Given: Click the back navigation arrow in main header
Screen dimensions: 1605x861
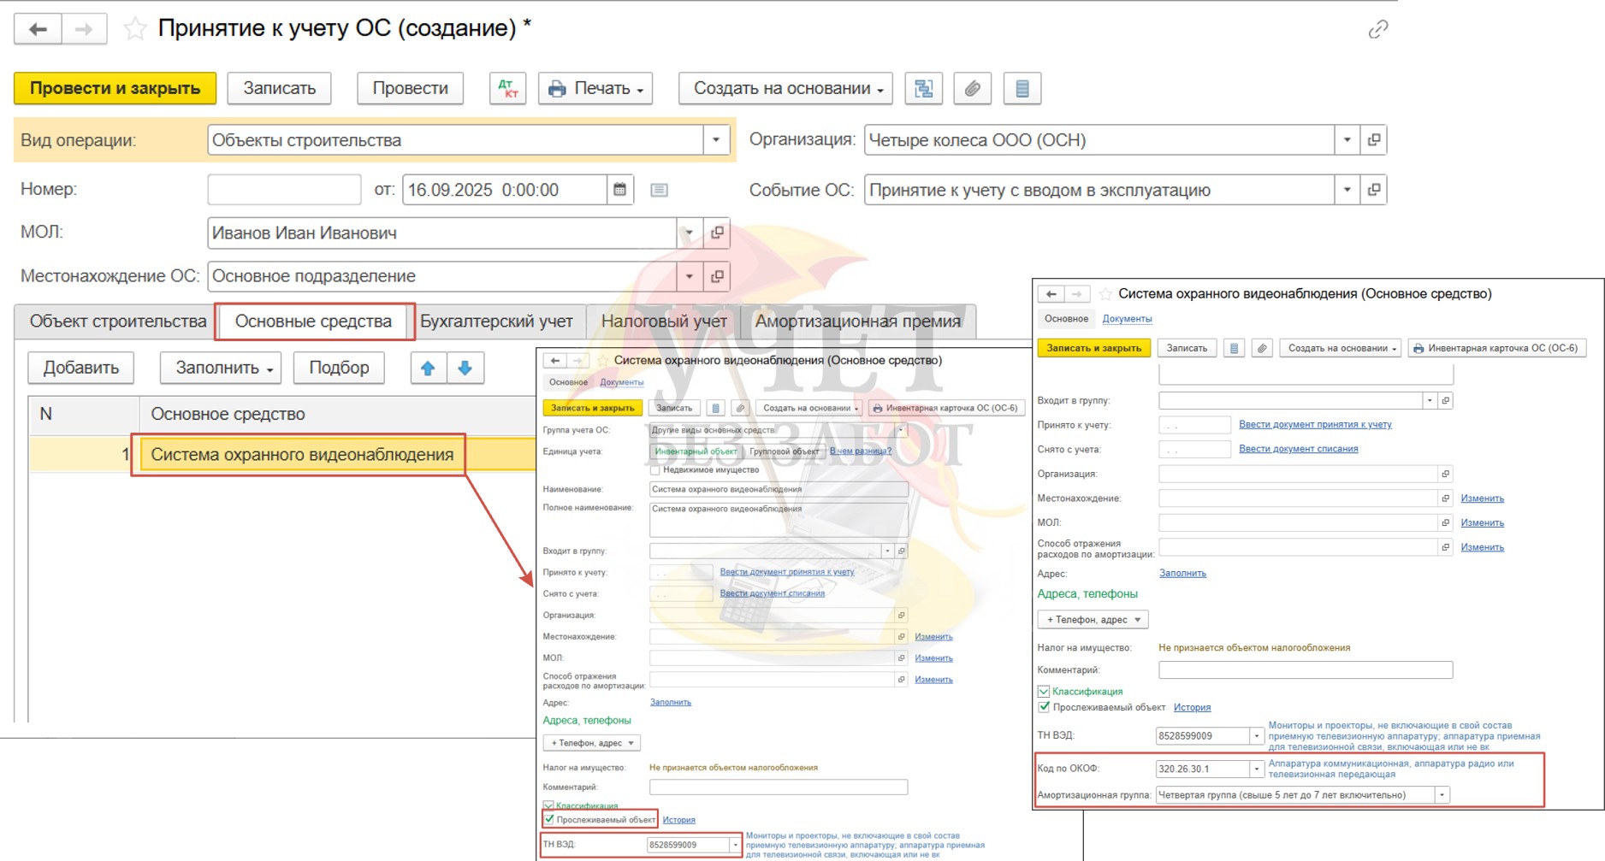Looking at the screenshot, I should [38, 29].
